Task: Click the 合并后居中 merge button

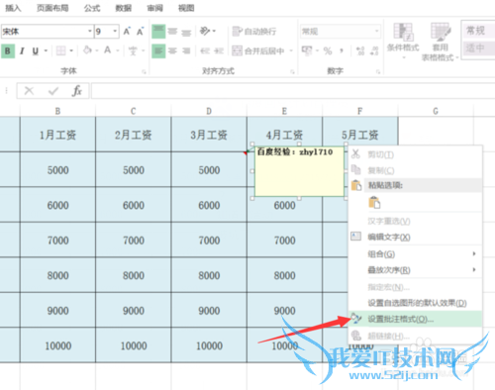Action: tap(258, 50)
